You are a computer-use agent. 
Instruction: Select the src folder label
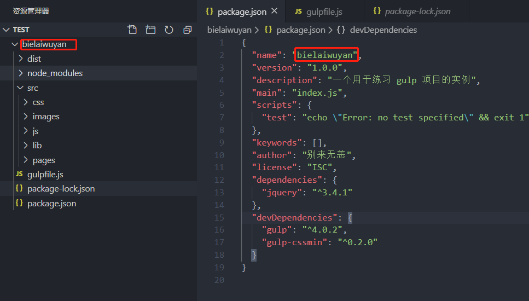(33, 88)
